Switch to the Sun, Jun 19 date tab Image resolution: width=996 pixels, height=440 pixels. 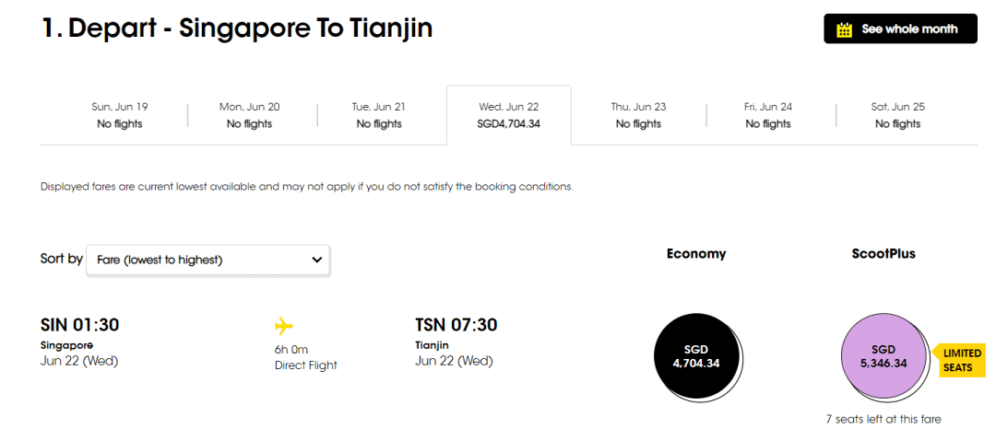point(120,115)
